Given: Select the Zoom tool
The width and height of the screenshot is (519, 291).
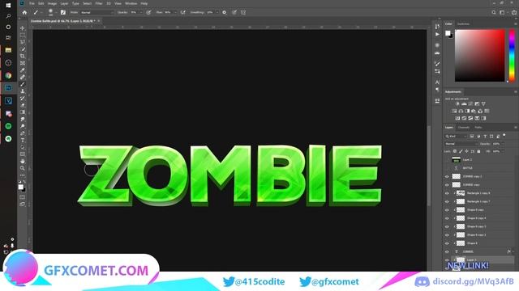Looking at the screenshot, I should [x=23, y=168].
